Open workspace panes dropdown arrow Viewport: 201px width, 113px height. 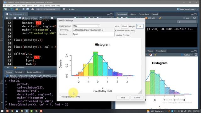pos(67,9)
